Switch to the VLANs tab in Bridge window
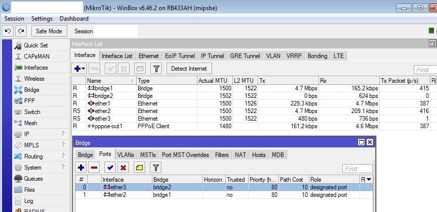The image size is (437, 212). point(126,155)
